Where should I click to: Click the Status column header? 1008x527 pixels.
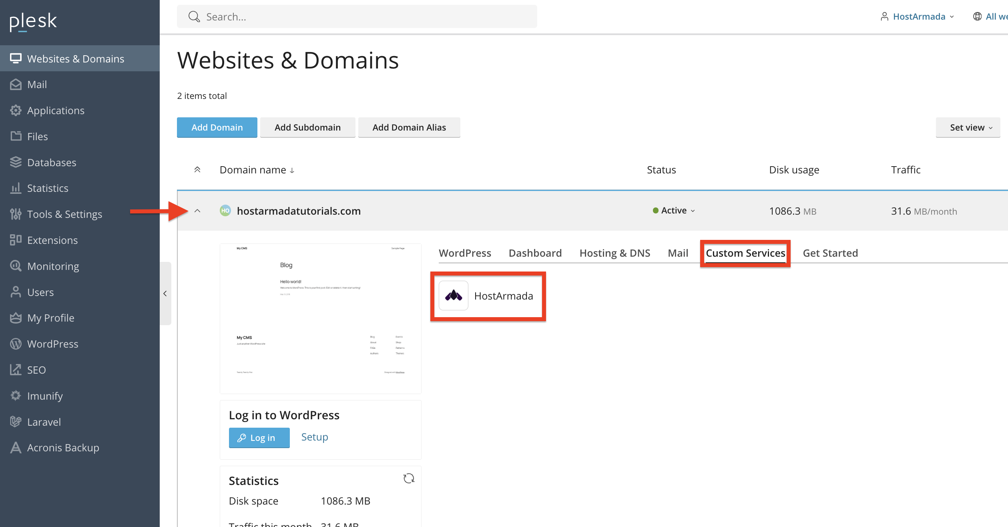[661, 170]
